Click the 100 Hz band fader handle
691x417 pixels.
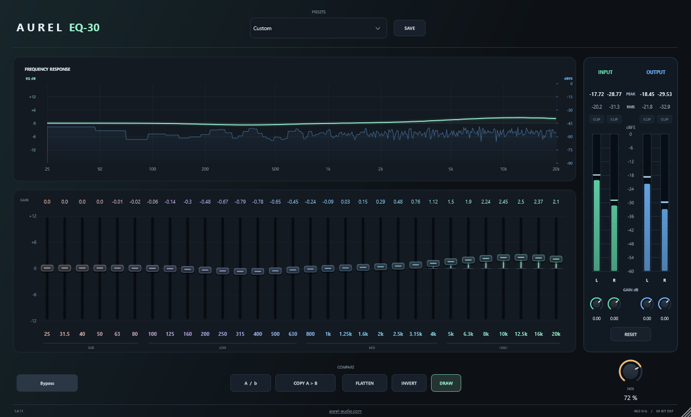(x=152, y=268)
